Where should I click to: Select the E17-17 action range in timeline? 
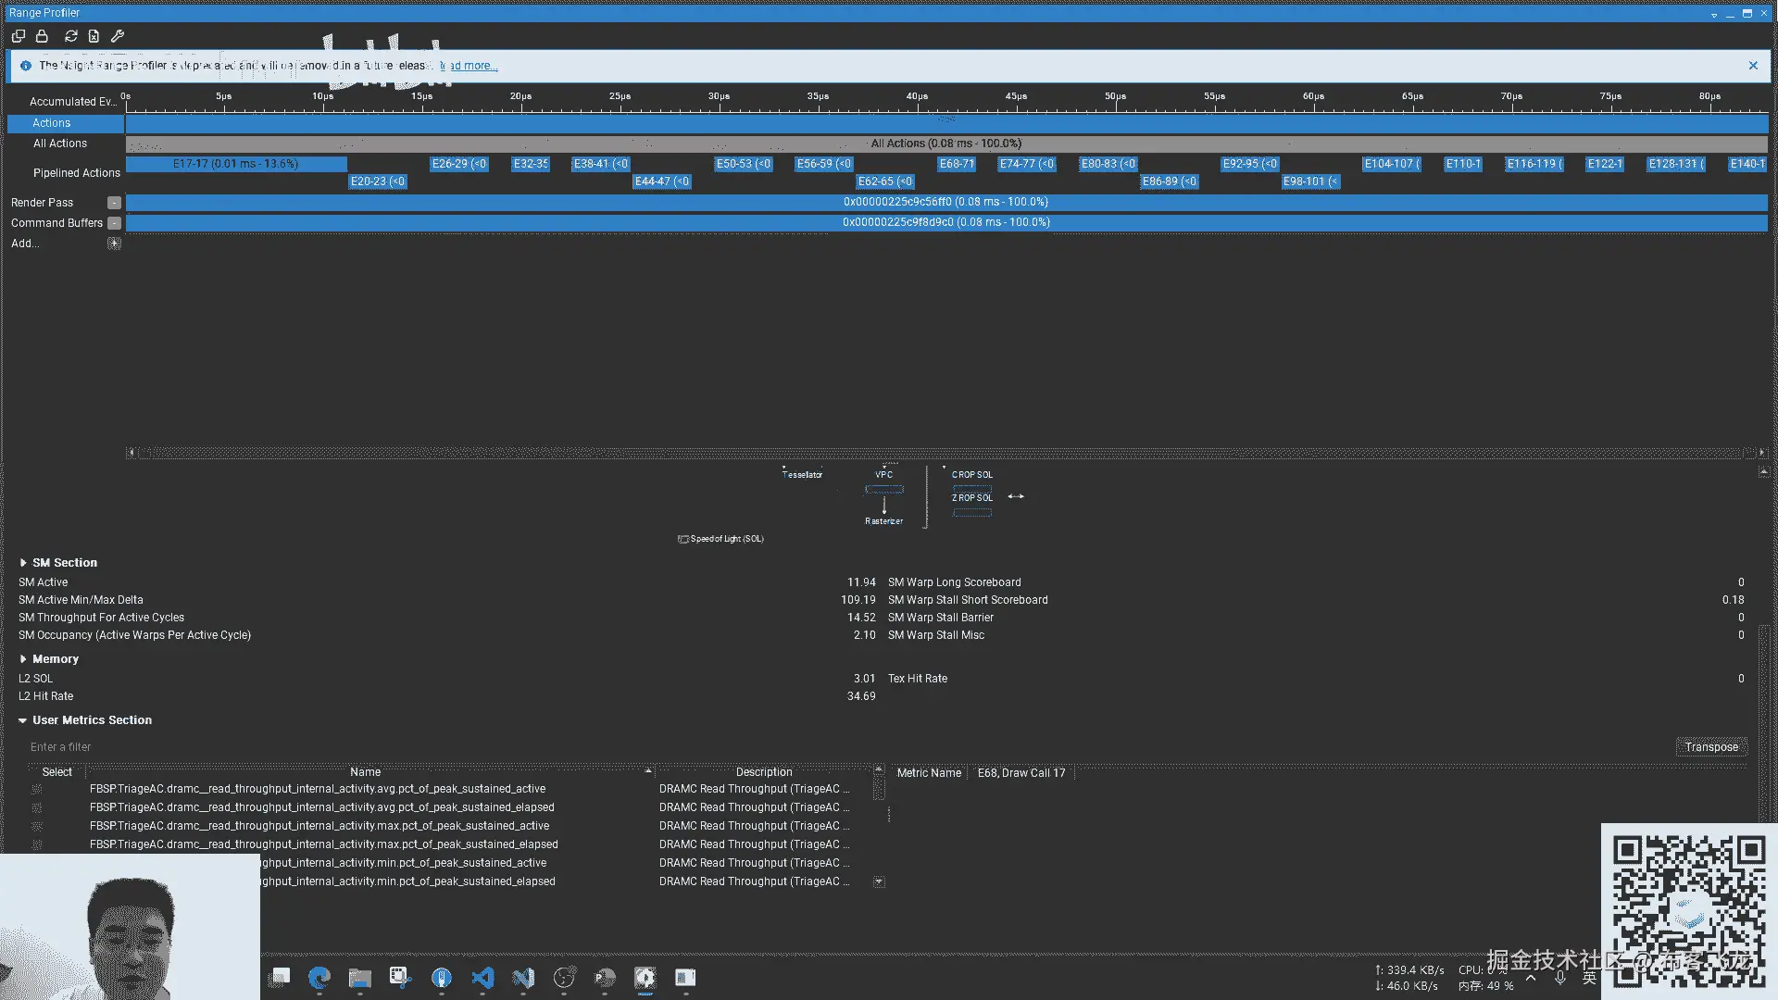click(235, 164)
